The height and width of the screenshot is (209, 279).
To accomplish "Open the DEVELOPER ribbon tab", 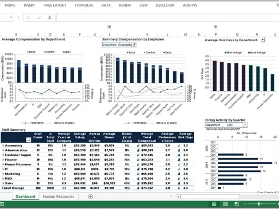I will coord(165,5).
